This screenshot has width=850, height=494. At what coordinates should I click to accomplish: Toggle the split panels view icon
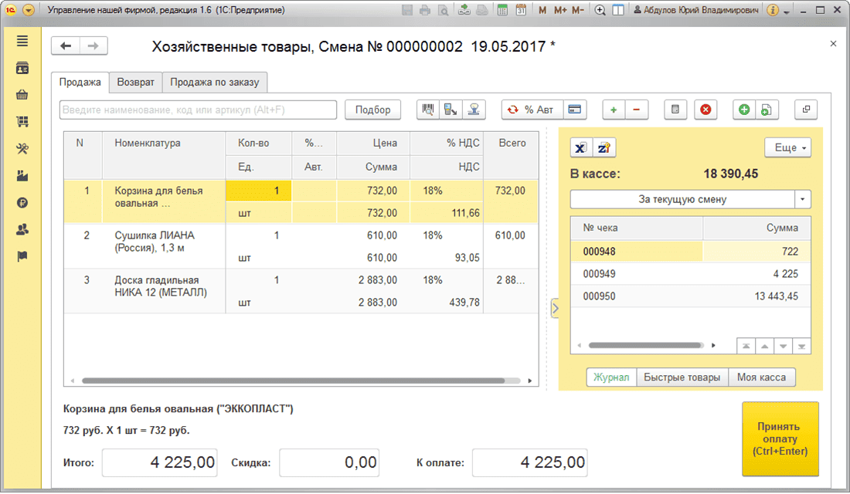[618, 10]
